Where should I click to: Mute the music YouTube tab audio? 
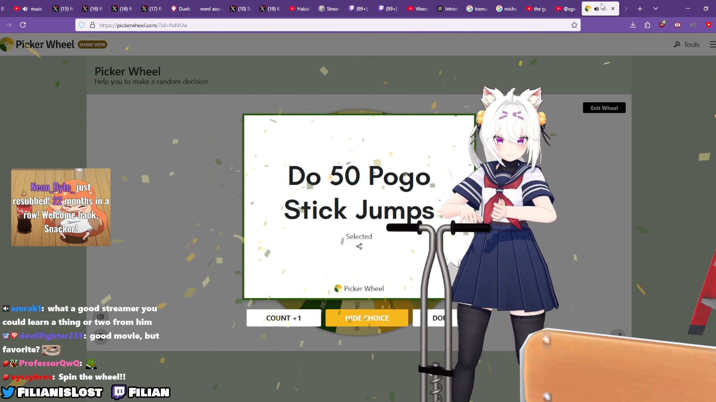pos(25,9)
